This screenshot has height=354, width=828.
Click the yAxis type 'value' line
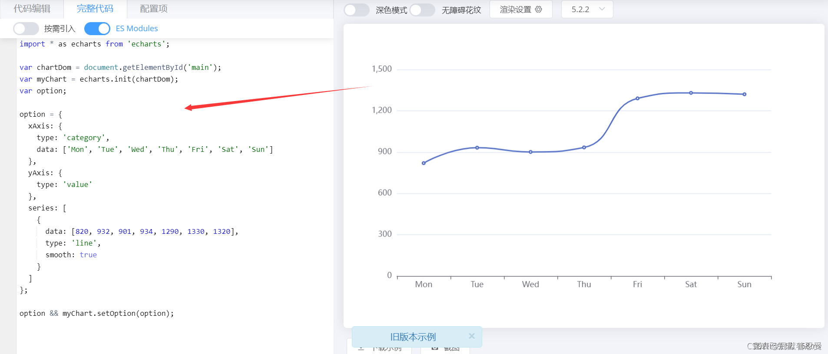click(x=64, y=184)
